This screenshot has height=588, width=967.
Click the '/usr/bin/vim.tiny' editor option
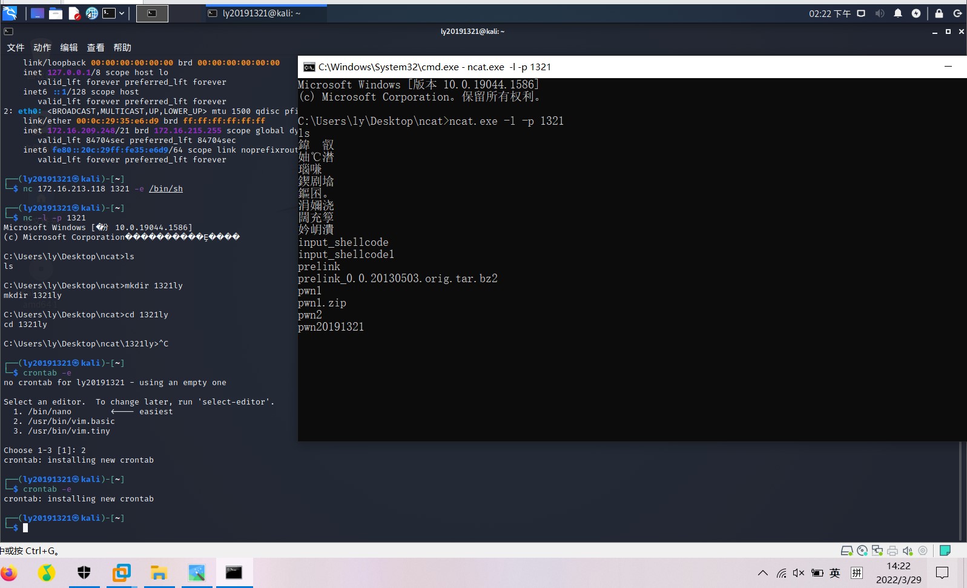click(69, 431)
